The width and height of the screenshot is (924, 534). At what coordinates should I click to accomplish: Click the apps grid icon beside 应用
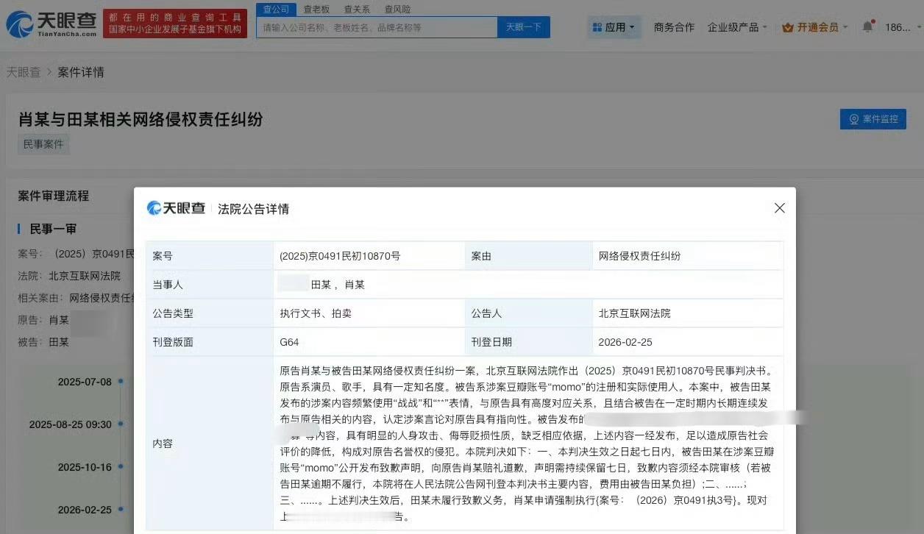point(598,26)
